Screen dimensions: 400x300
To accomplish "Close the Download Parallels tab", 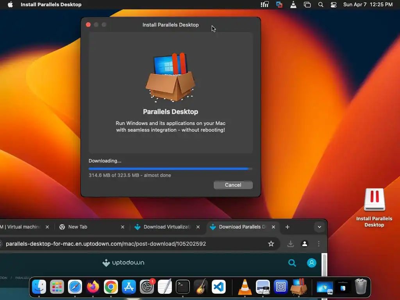I will click(x=273, y=227).
